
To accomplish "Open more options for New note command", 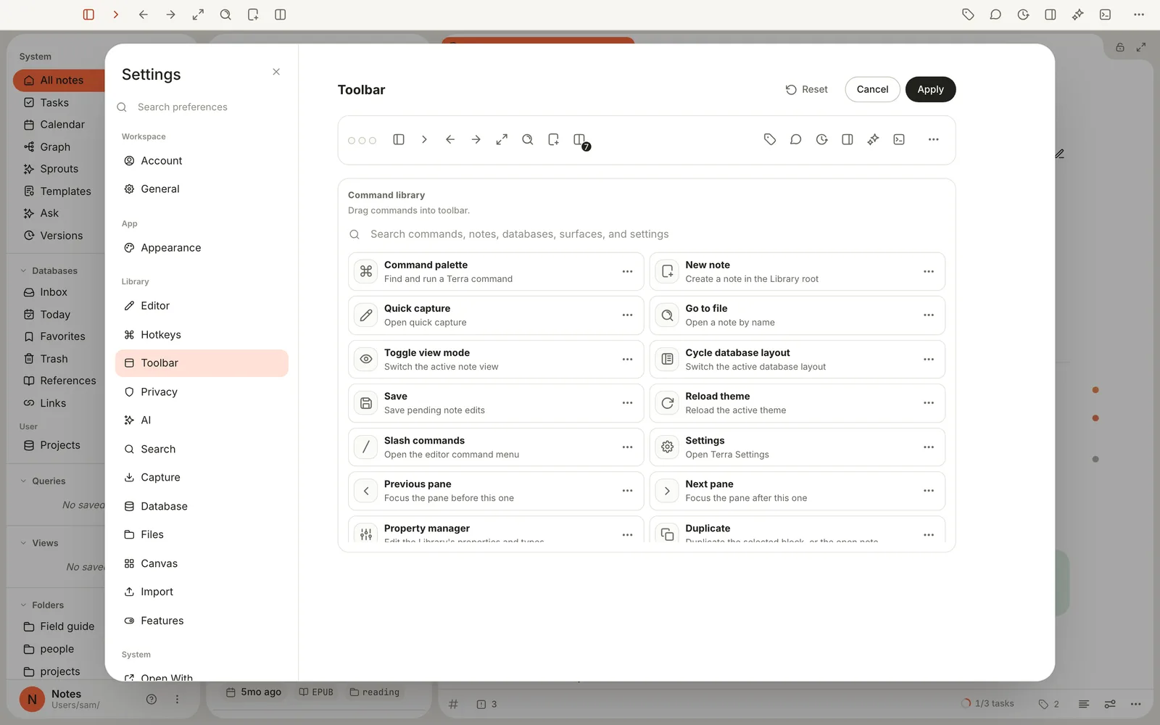I will point(929,271).
